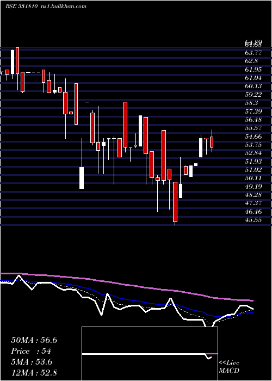Select the 48.28 price level label
272x381 pixels.
(x=254, y=195)
